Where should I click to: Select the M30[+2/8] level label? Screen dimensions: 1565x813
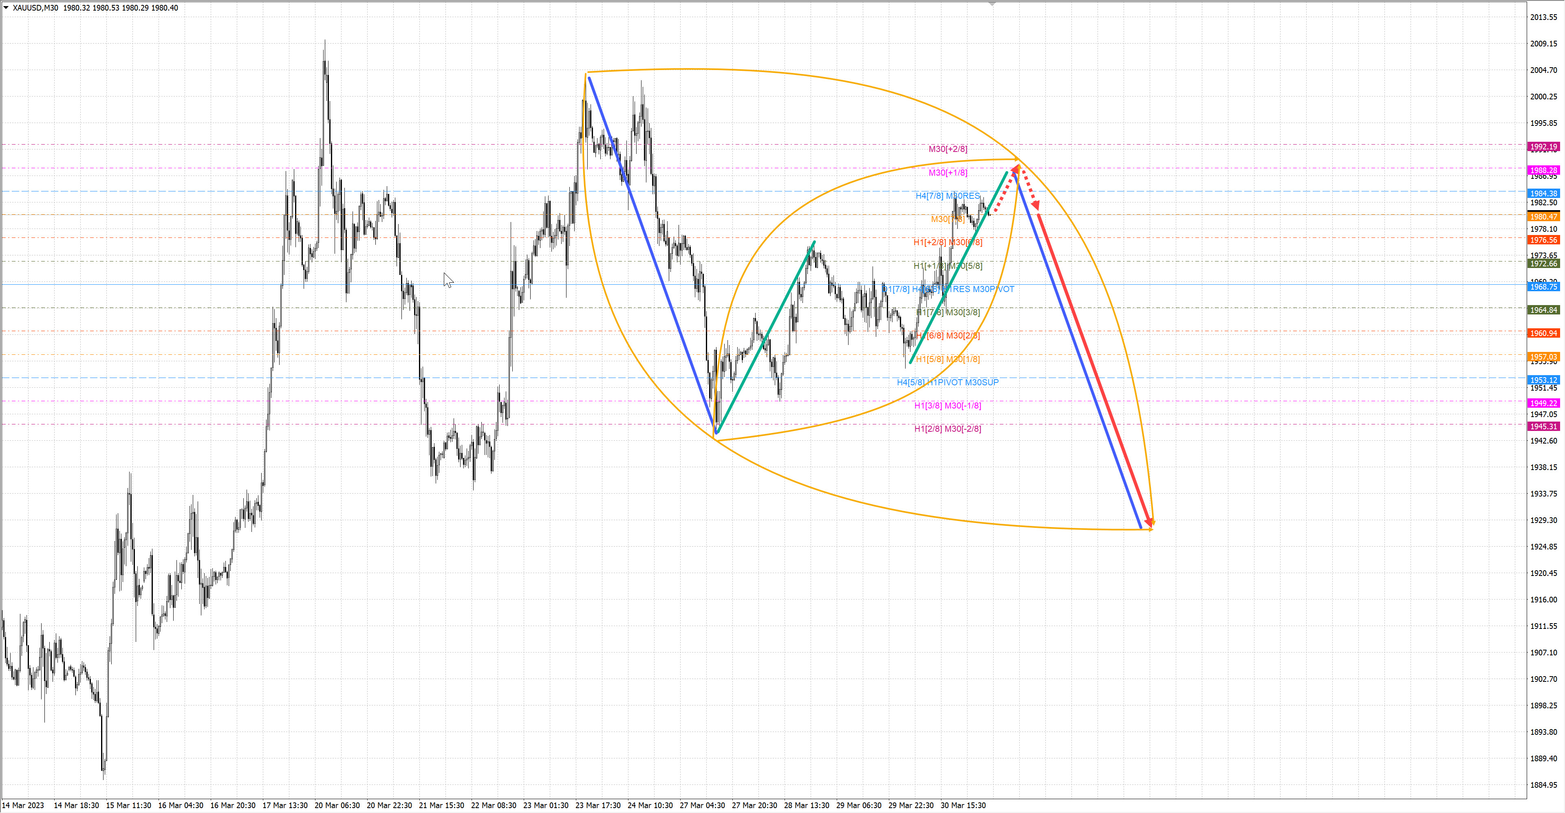[948, 149]
